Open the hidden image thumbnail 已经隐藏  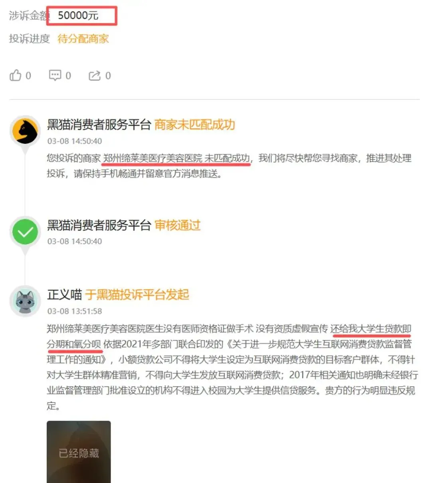[79, 452]
